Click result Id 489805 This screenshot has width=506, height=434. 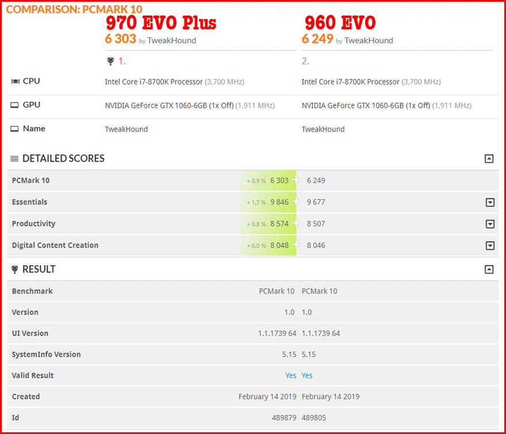314,418
